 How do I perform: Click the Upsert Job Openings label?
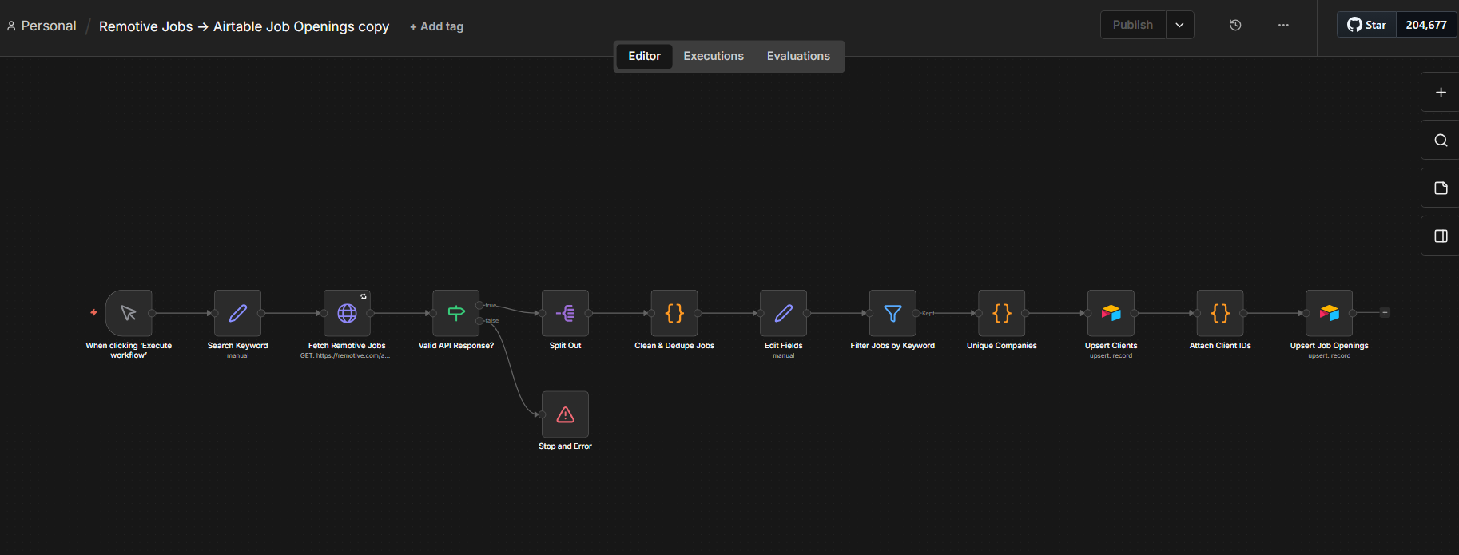(x=1330, y=346)
